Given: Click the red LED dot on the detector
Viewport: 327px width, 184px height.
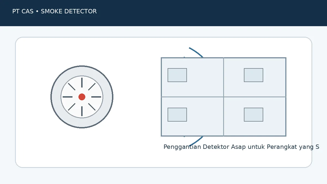Looking at the screenshot, I should (82, 97).
